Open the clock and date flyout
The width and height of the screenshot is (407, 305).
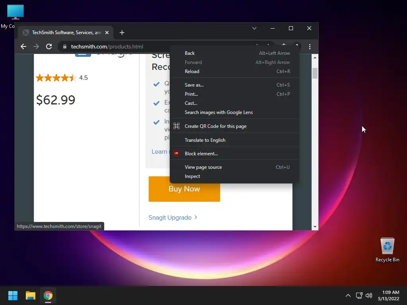point(389,295)
